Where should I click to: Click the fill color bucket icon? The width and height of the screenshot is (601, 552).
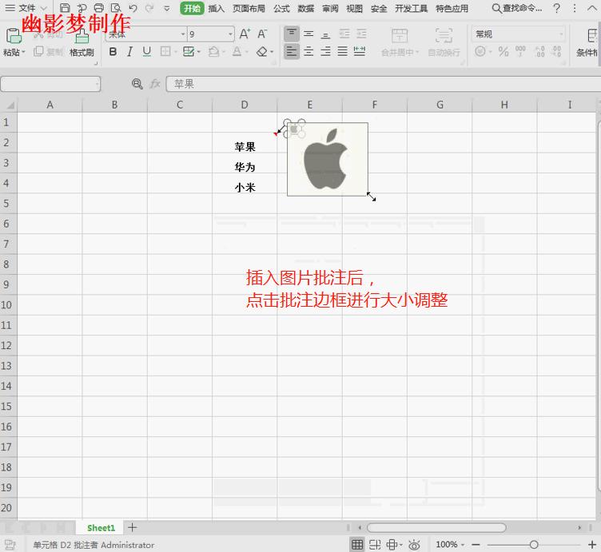(213, 51)
